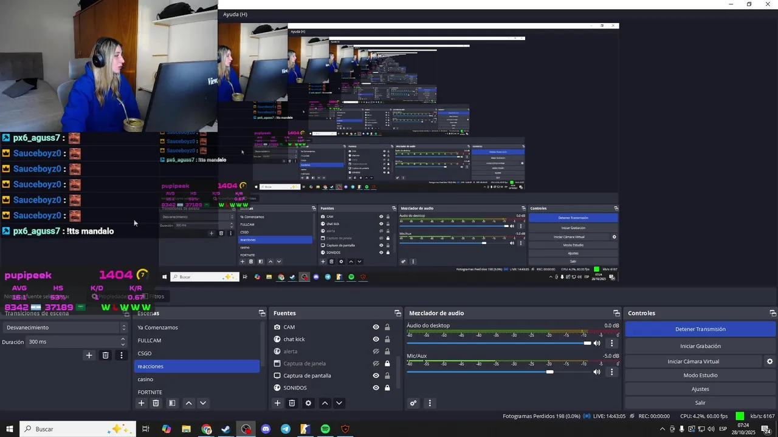
Task: Open source properties gear in Fuentes toolbar
Action: pos(308,403)
